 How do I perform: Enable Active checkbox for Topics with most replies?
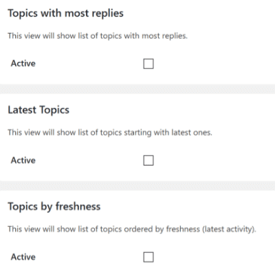pyautogui.click(x=148, y=64)
